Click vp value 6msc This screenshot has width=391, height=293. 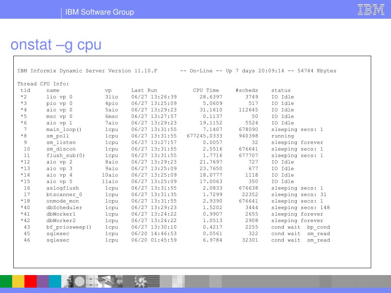(x=111, y=116)
